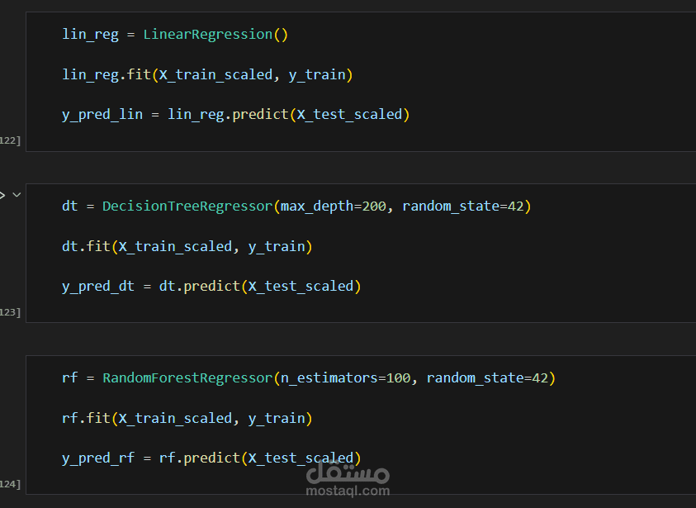Expand the run options chevron next to the dt cell
Screen dimensions: 696x508
coord(17,195)
